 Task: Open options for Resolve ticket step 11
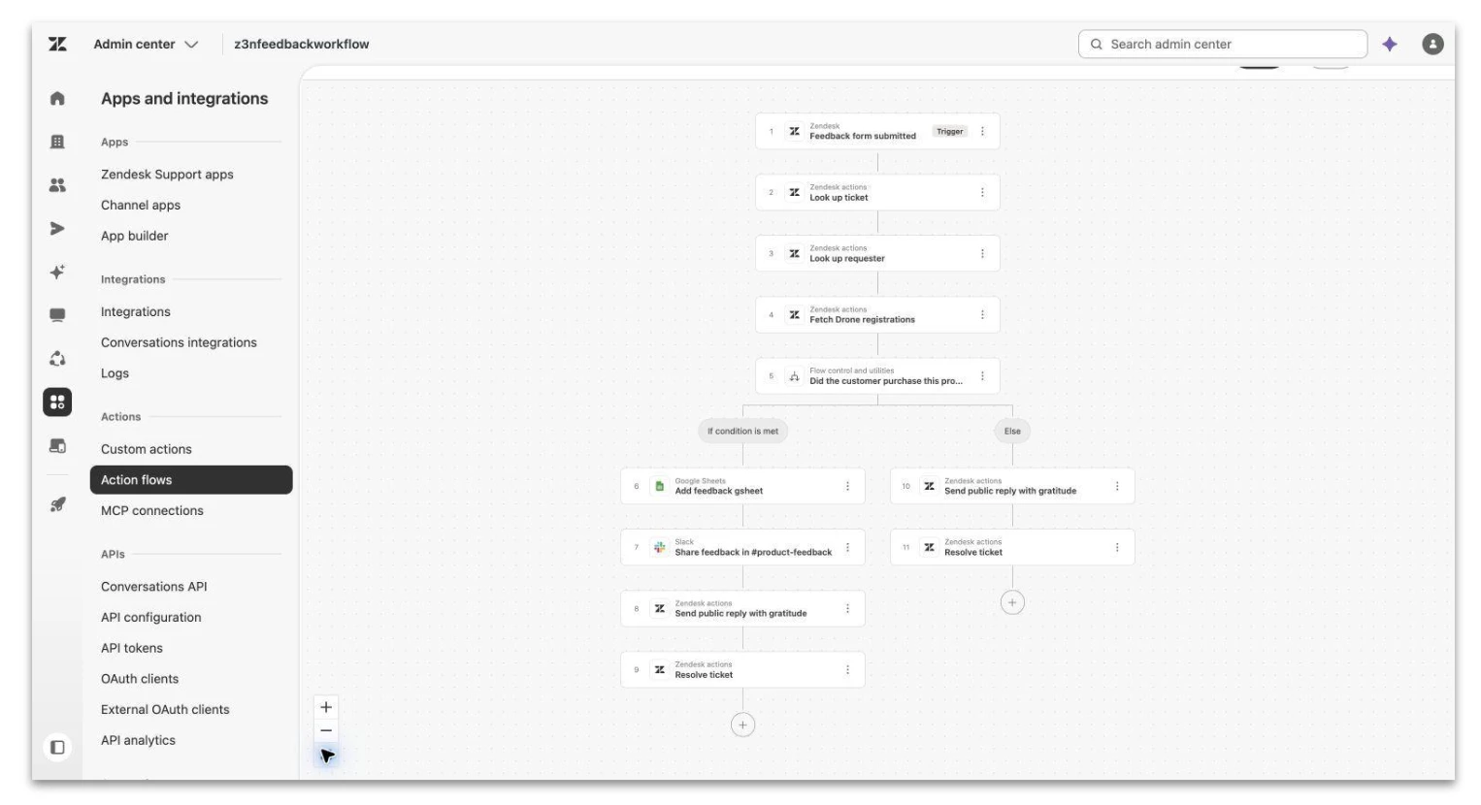pos(1117,547)
